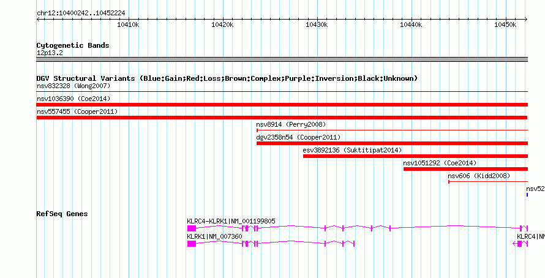Click the nsv832328 (Wong2007) variant label

[x=73, y=86]
